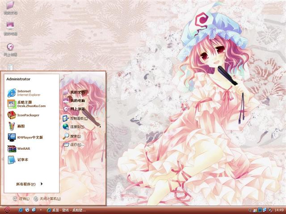Switch to 桌面 - 壁纸 taskbar window
The image size is (286, 214).
pyautogui.click(x=67, y=210)
